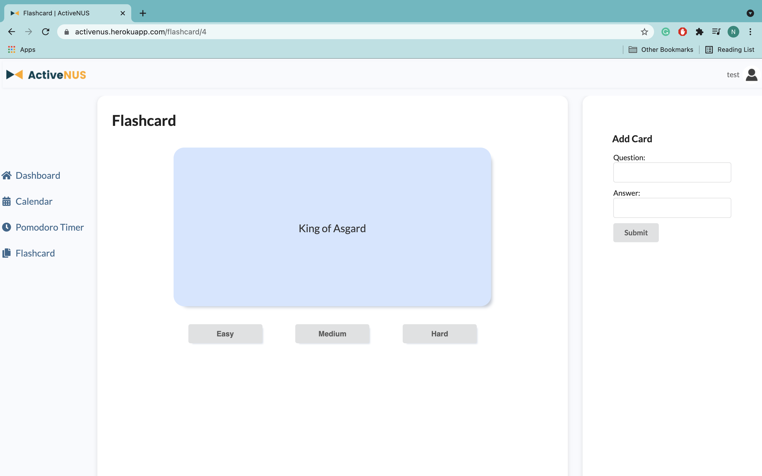This screenshot has height=476, width=762.
Task: Reload the page
Action: [46, 32]
